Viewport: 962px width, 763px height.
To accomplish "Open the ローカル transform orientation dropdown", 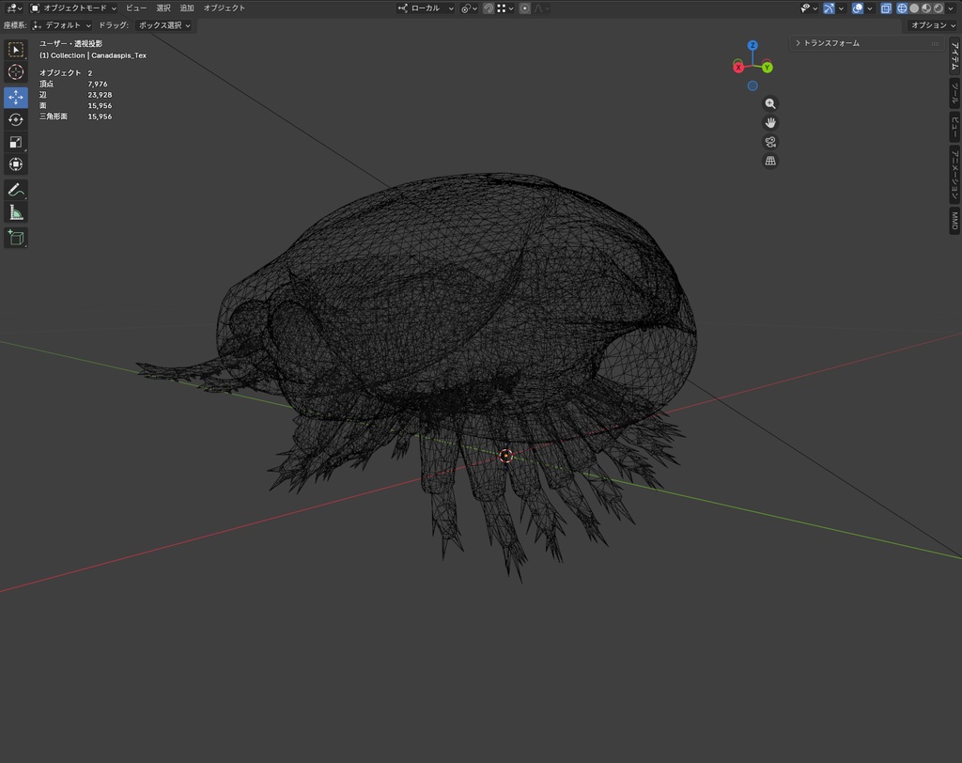I will click(426, 8).
